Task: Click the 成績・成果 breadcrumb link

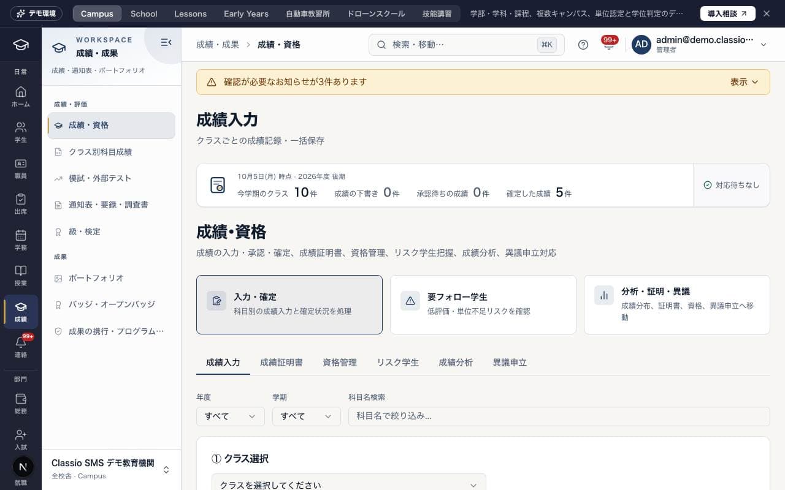Action: (x=218, y=45)
